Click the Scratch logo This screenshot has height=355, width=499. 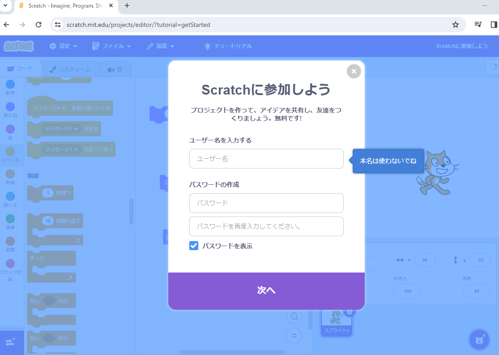tap(19, 46)
